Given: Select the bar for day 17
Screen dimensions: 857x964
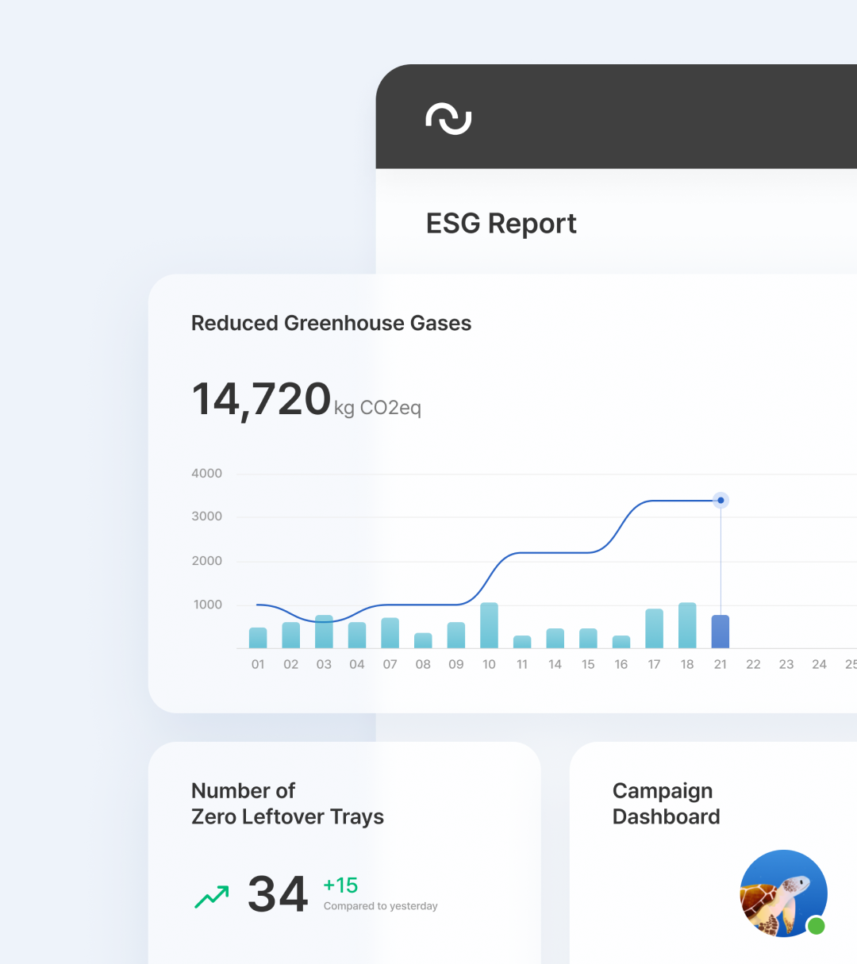Looking at the screenshot, I should [654, 628].
